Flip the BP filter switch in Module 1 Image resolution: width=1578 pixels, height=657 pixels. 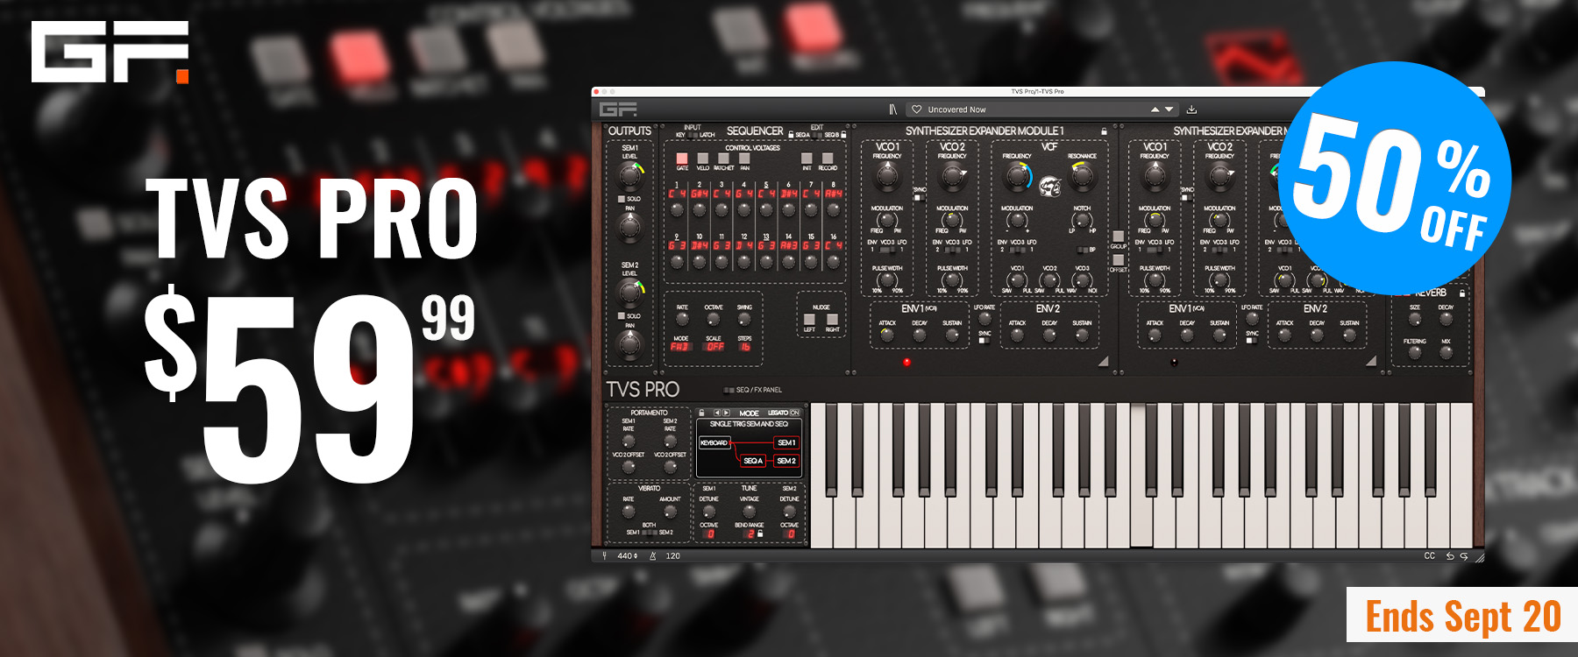1084,250
